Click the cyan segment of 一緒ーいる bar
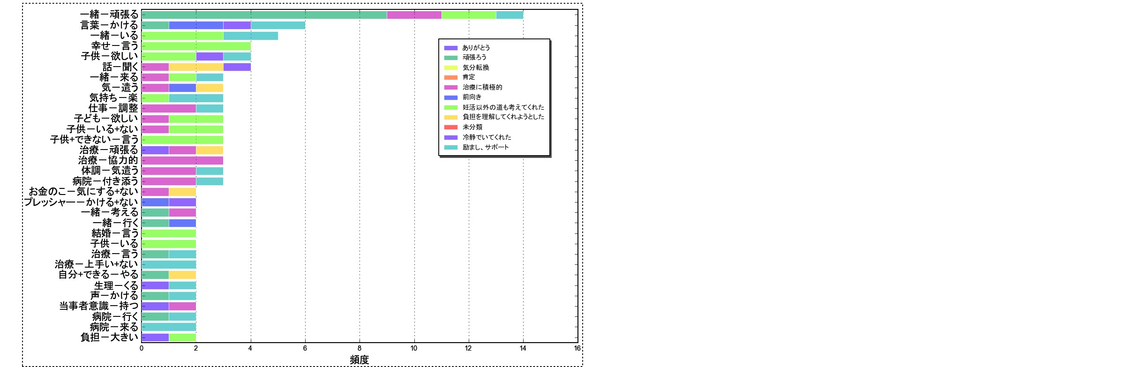The height and width of the screenshot is (367, 1132). (x=251, y=36)
